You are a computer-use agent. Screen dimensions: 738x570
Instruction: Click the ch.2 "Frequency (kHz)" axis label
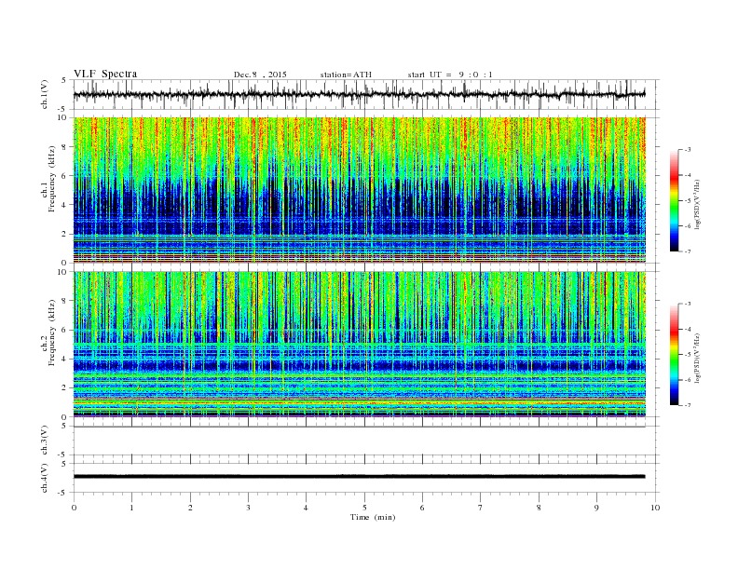(52, 332)
